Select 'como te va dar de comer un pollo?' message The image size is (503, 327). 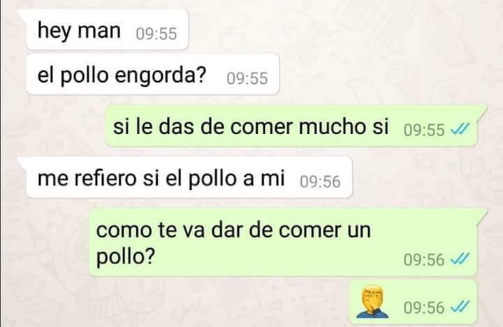(283, 242)
